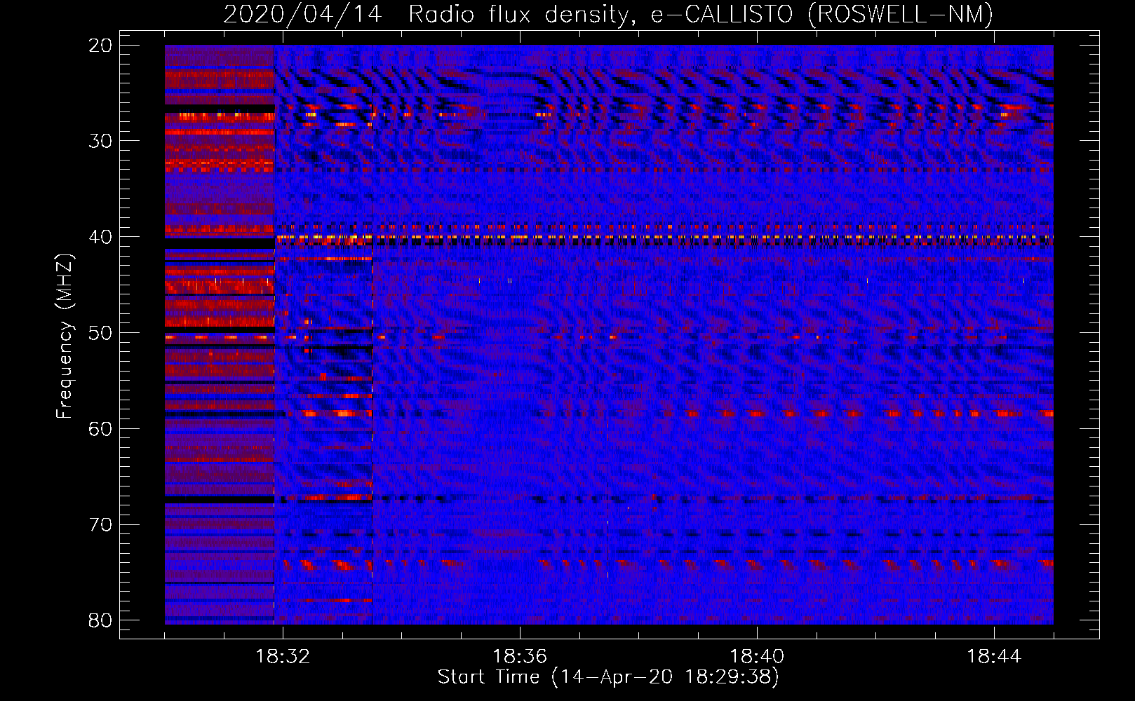Click the 18:44 time tick label

(994, 657)
